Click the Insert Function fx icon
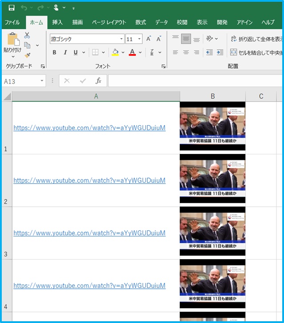The width and height of the screenshot is (284, 323). pyautogui.click(x=99, y=81)
